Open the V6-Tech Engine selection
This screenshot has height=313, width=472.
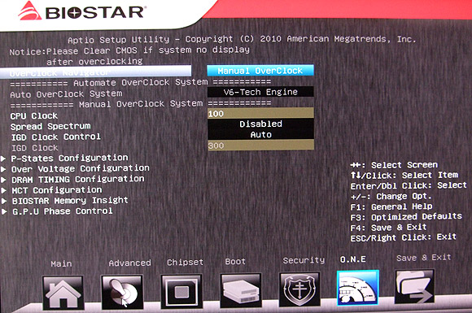[x=260, y=92]
